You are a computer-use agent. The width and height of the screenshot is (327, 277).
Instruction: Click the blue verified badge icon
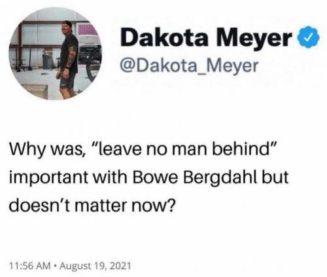click(309, 37)
